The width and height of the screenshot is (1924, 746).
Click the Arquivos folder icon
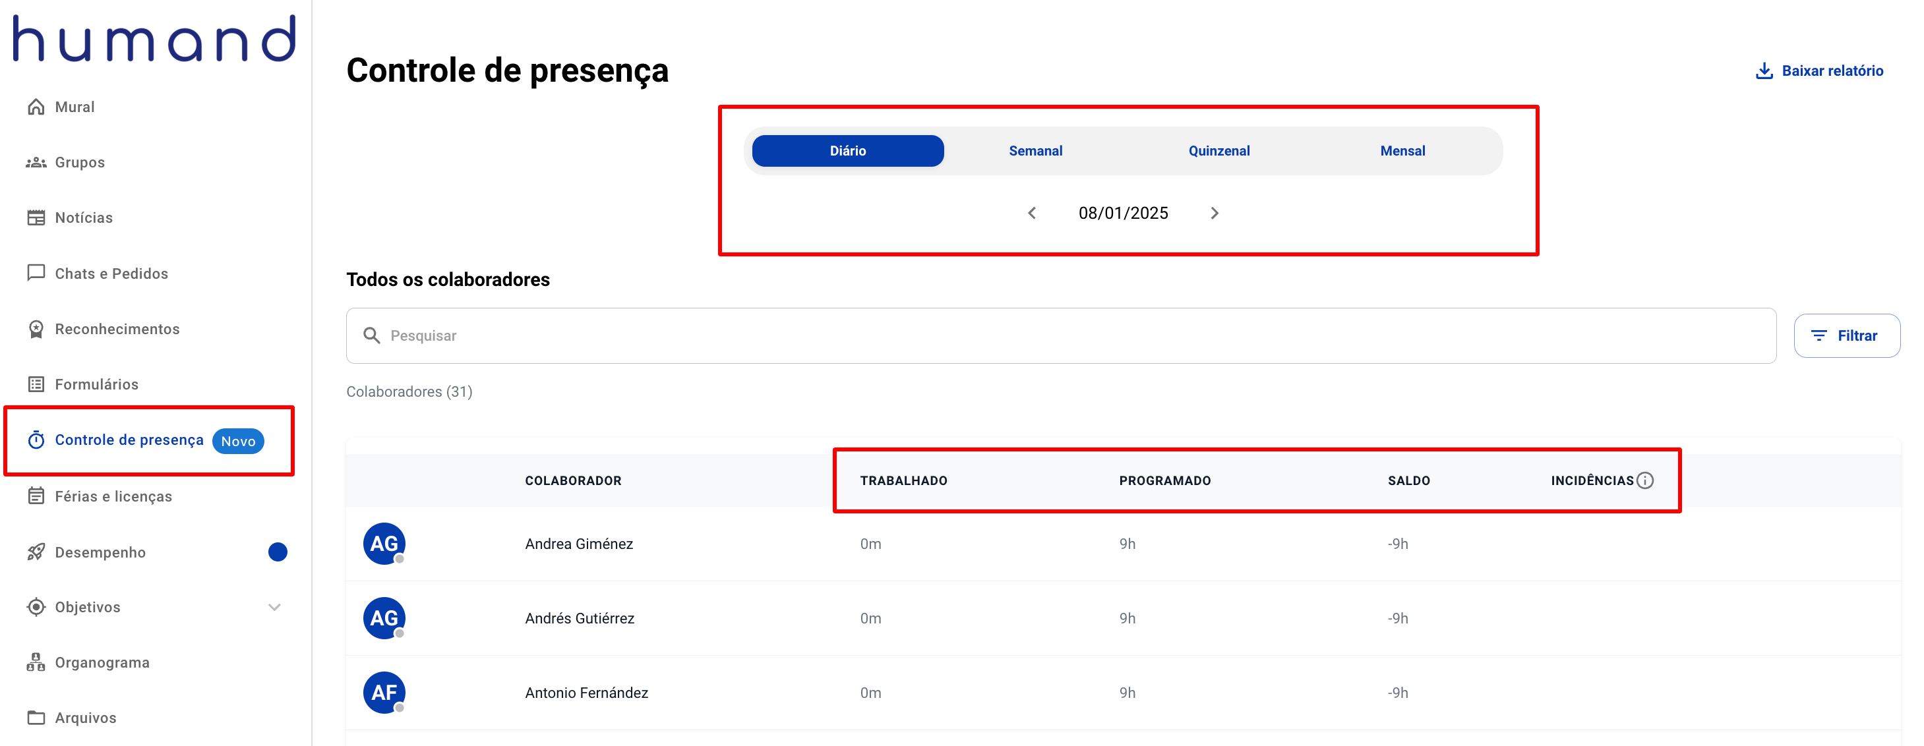pyautogui.click(x=36, y=718)
